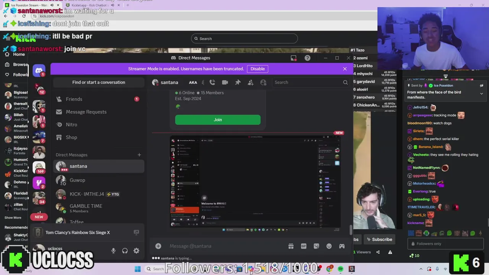Open Dohmo channel in Kick sidebar
Image resolution: width=489 pixels, height=275 pixels.
click(x=16, y=184)
